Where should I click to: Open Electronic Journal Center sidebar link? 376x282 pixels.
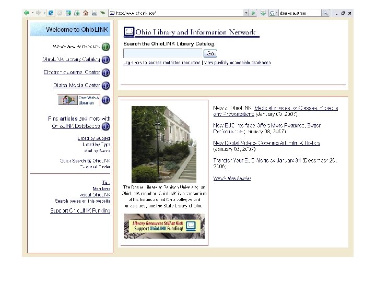pyautogui.click(x=72, y=72)
